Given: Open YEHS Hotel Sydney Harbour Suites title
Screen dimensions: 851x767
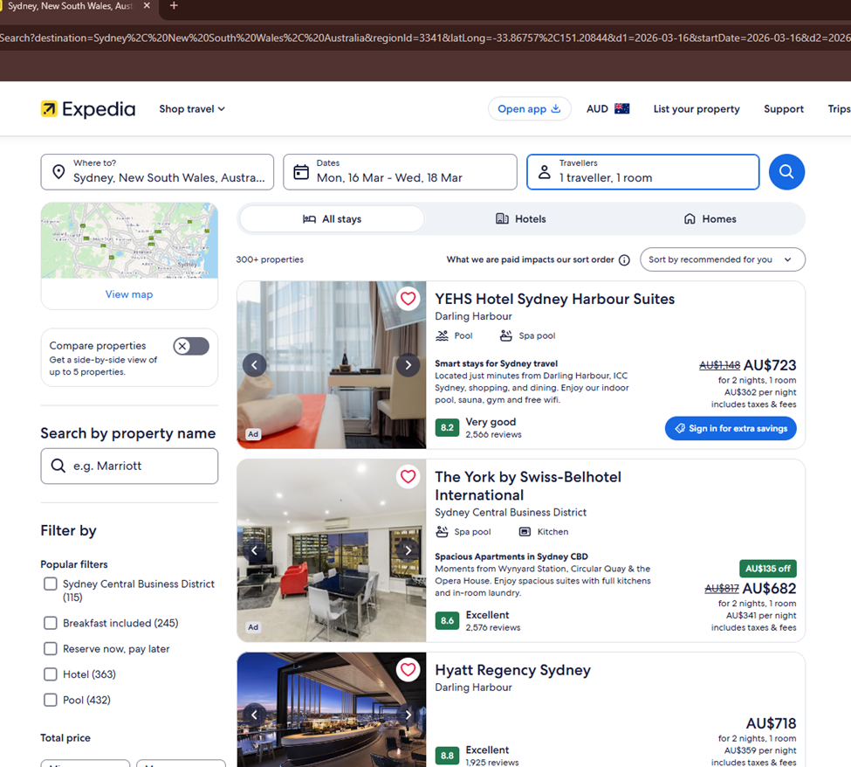Looking at the screenshot, I should [554, 300].
